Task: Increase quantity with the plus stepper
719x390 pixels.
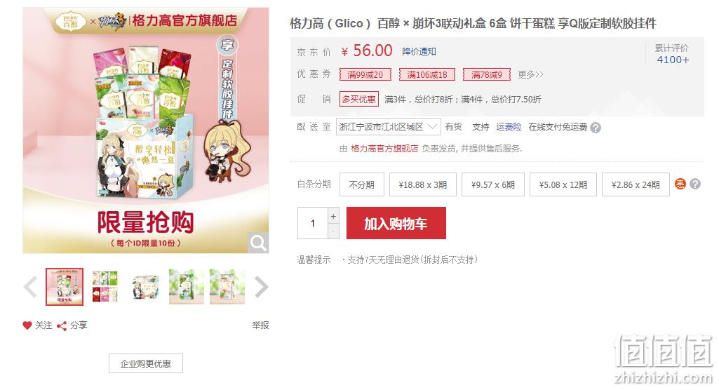Action: point(333,216)
